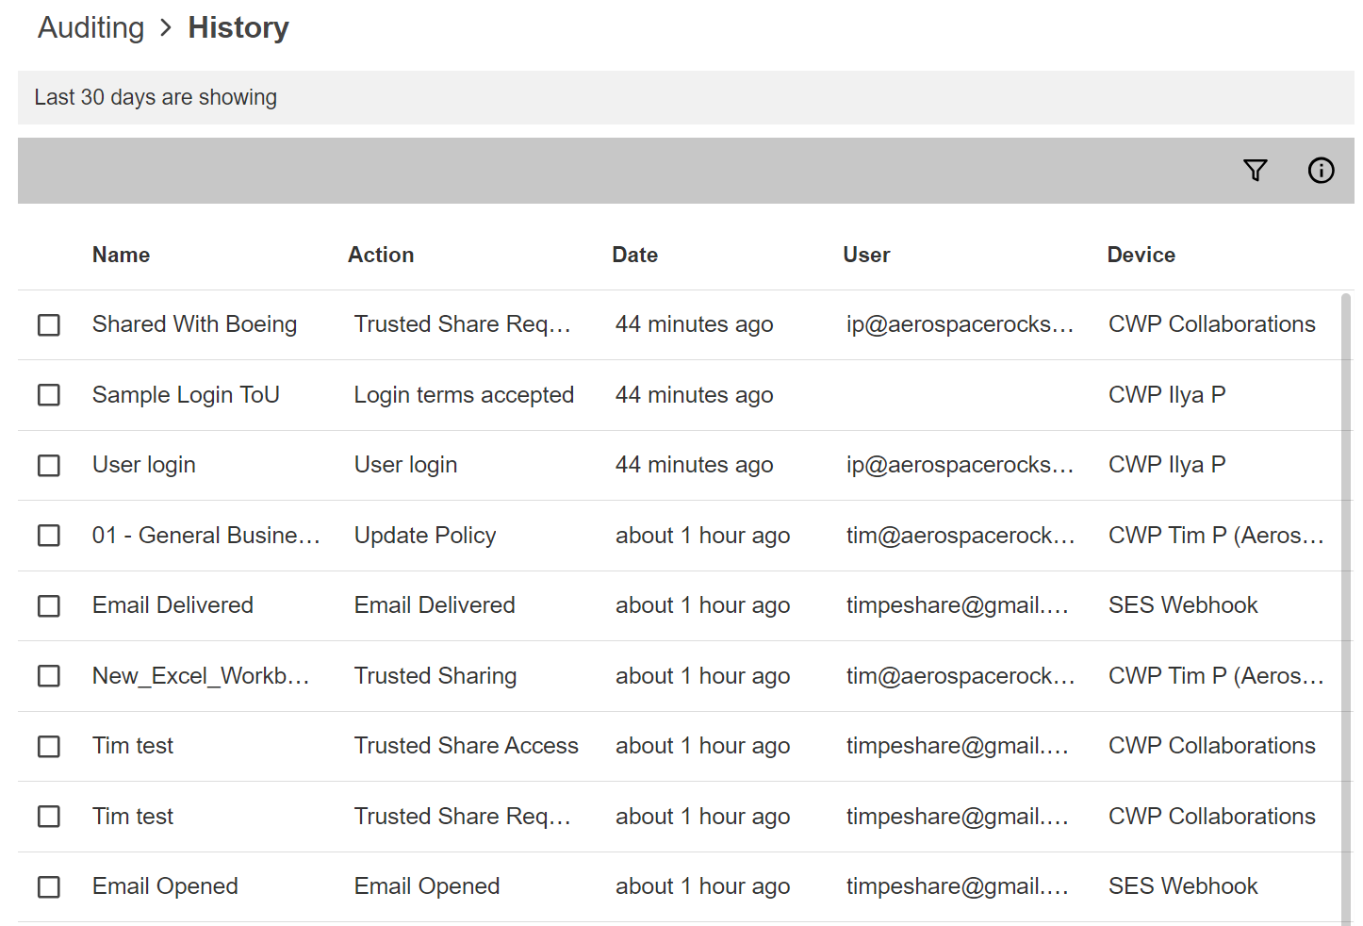Tick the checkbox next to Email Delivered
Screen dimensions: 1363x926
[x=49, y=606]
